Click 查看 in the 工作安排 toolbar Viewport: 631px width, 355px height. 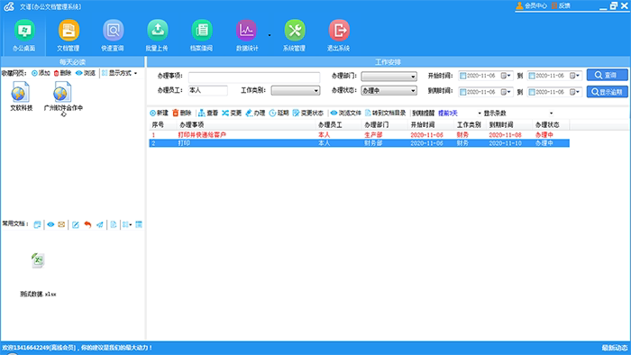(208, 114)
